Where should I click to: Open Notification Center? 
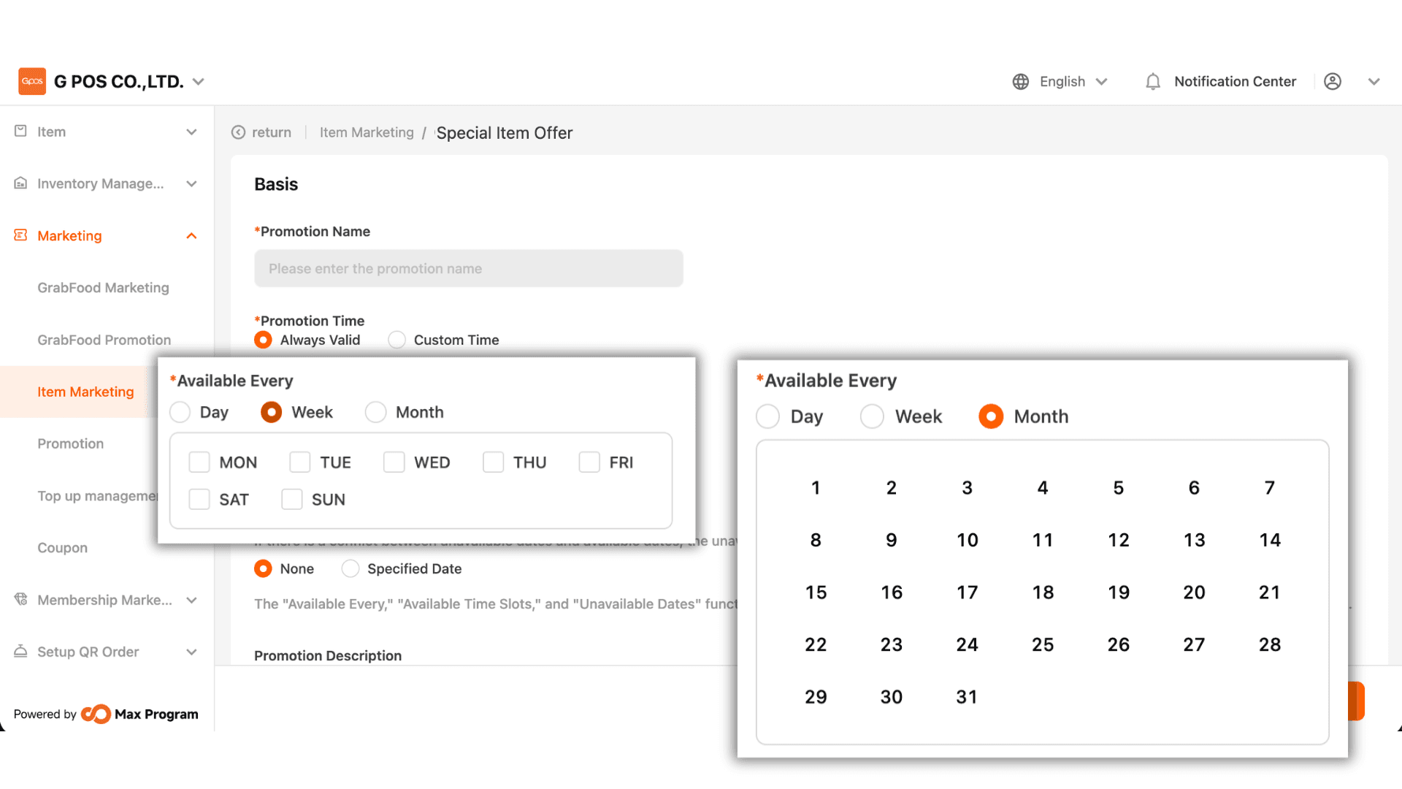click(1235, 82)
